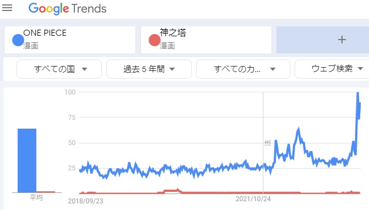Click the 2021/10/24 date label
The width and height of the screenshot is (369, 210).
(x=253, y=199)
